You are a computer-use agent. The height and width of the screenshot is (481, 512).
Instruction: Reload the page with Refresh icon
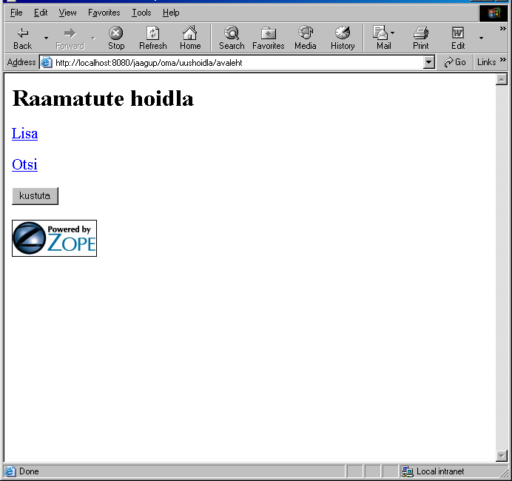(153, 38)
